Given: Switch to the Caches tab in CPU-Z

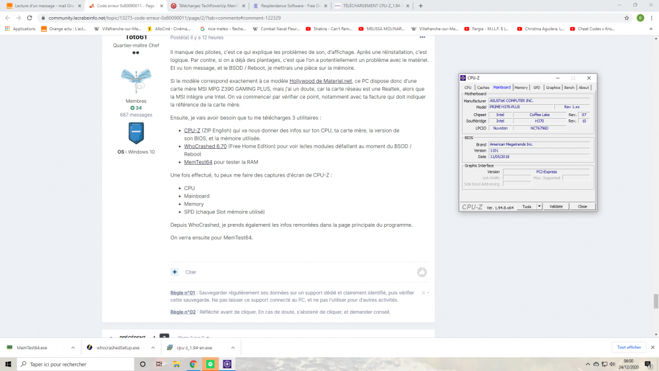Looking at the screenshot, I should [483, 88].
